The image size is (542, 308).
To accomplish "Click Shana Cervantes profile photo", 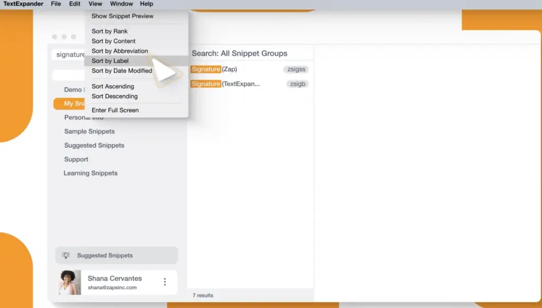I will click(x=70, y=283).
